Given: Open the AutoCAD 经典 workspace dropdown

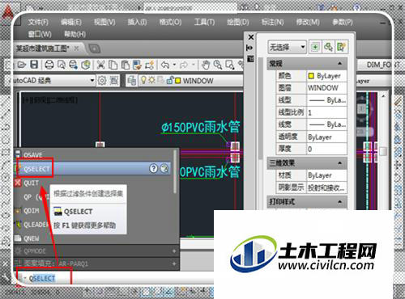Looking at the screenshot, I should click(x=50, y=80).
